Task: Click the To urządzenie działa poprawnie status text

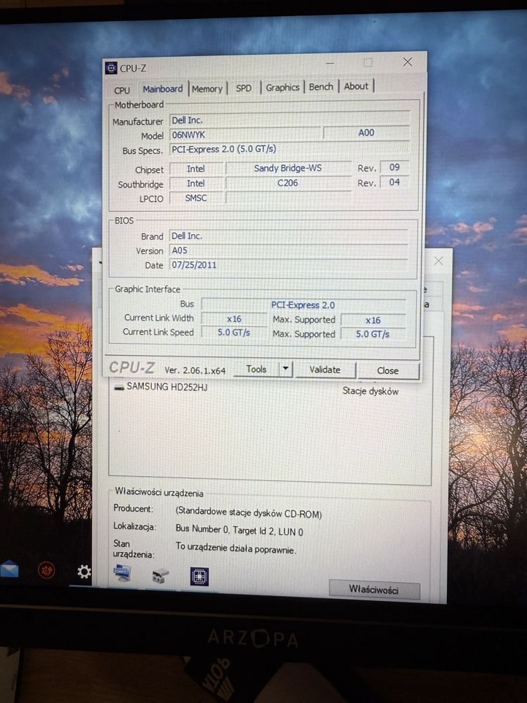Action: [x=235, y=548]
